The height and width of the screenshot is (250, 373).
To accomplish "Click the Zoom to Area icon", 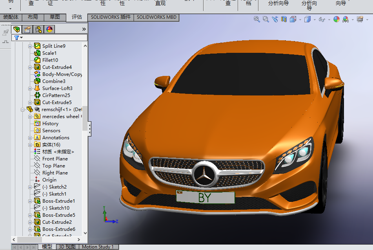I will click(x=266, y=19).
